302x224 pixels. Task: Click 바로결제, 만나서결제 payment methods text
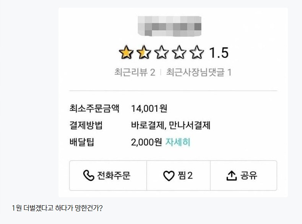(x=170, y=125)
